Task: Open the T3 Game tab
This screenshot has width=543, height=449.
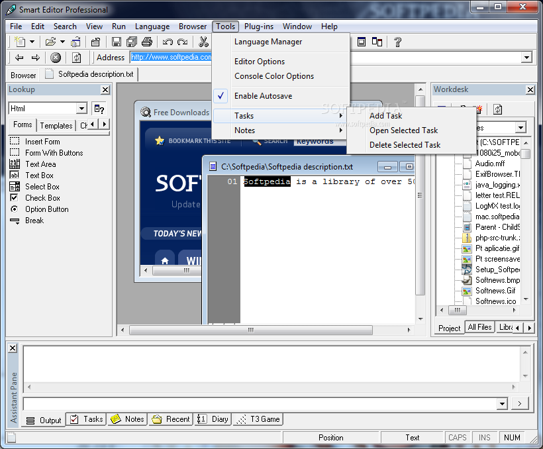Action: tap(258, 419)
